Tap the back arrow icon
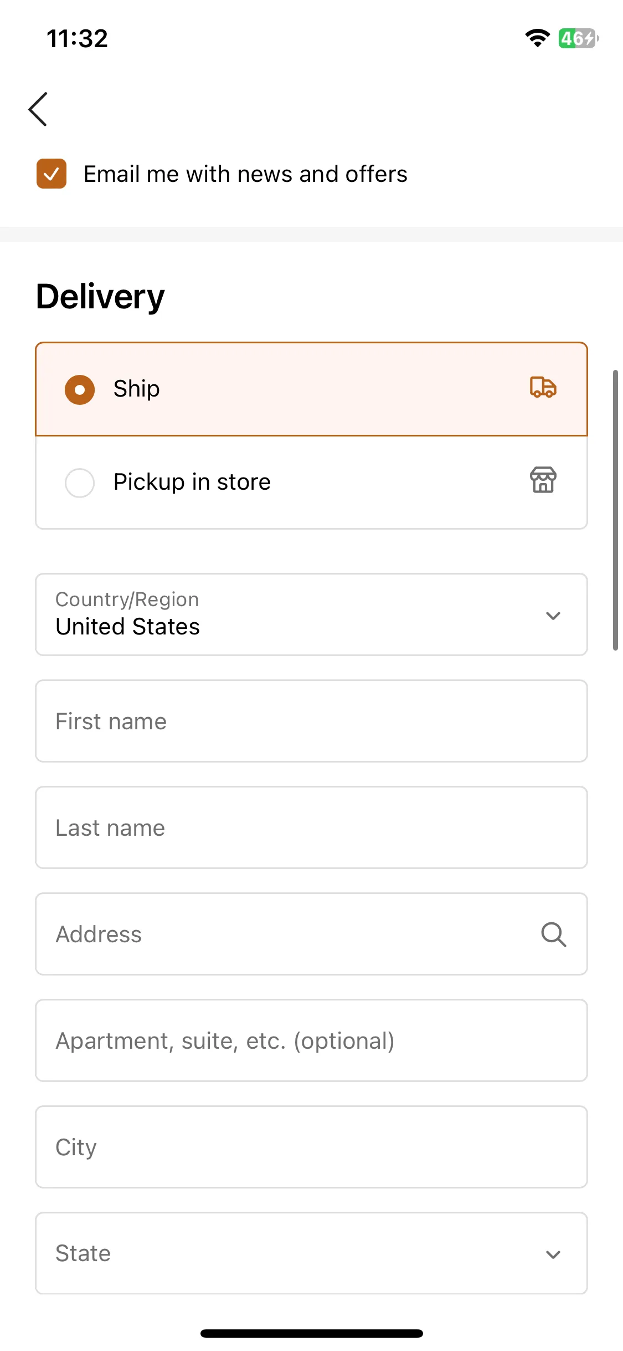 coord(38,109)
